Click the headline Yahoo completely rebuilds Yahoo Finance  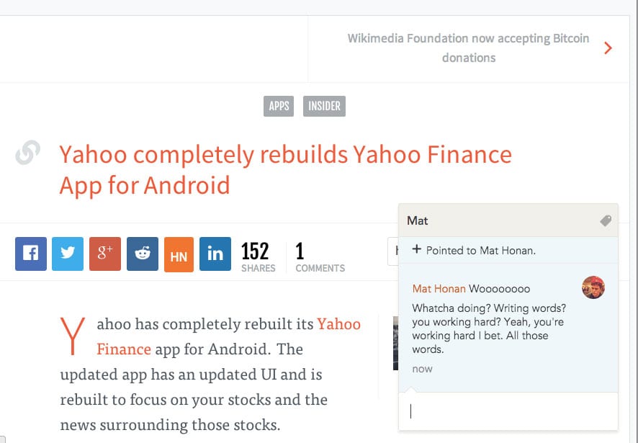[285, 170]
